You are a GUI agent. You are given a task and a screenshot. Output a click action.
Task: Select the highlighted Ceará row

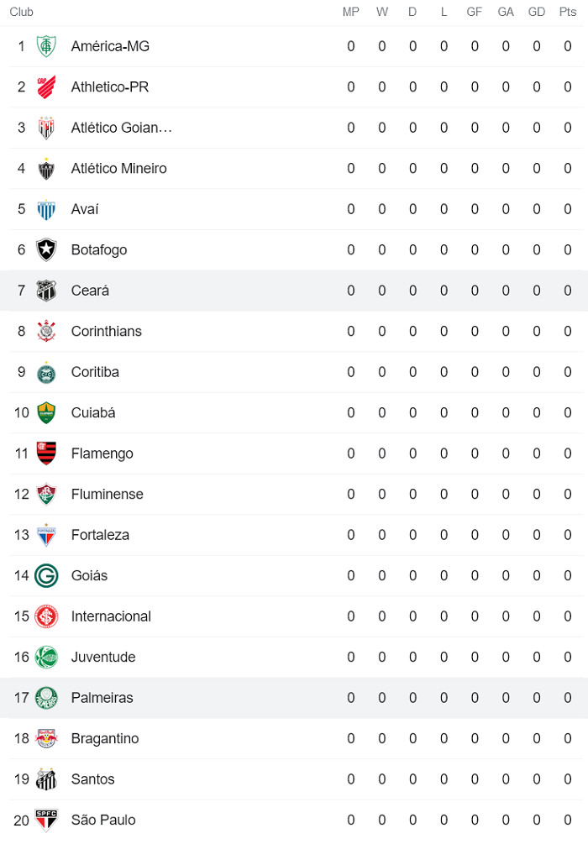294,291
